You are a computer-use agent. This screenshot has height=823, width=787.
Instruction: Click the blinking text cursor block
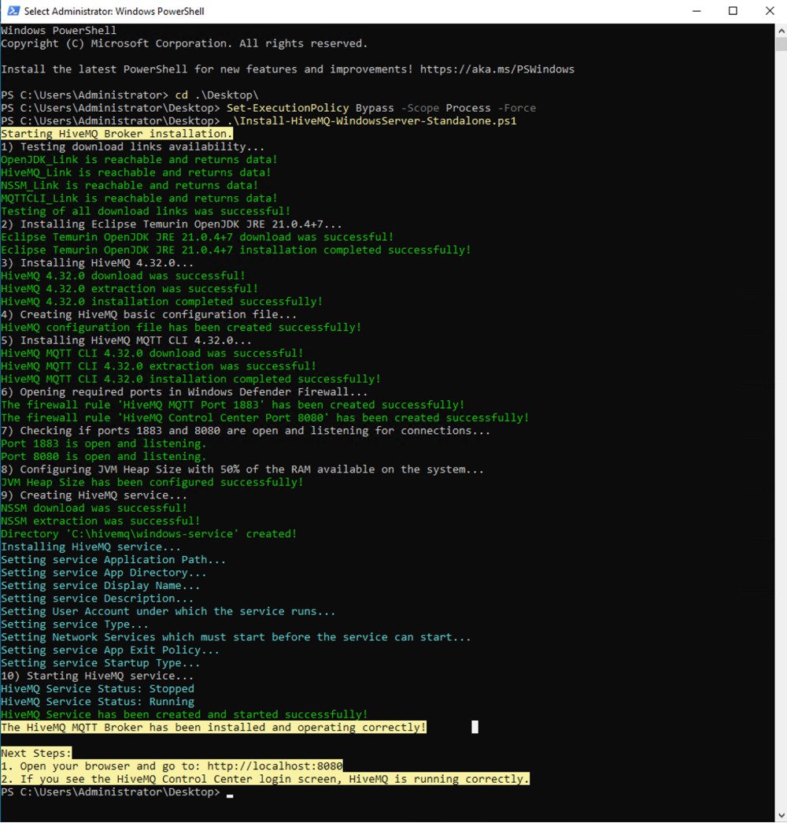coord(475,727)
